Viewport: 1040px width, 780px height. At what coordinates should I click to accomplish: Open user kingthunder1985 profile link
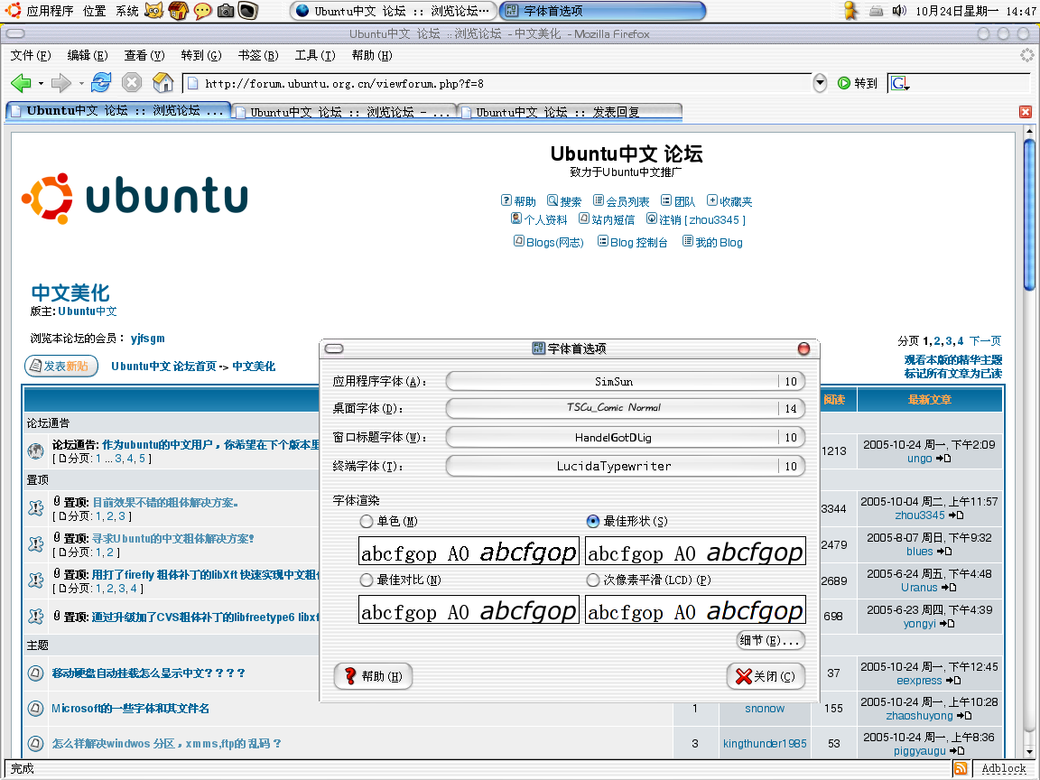pos(765,744)
